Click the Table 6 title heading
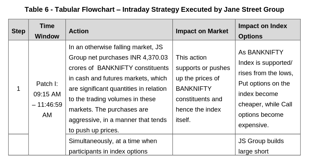Image resolution: width=313 pixels, height=157 pixels. tap(154, 9)
